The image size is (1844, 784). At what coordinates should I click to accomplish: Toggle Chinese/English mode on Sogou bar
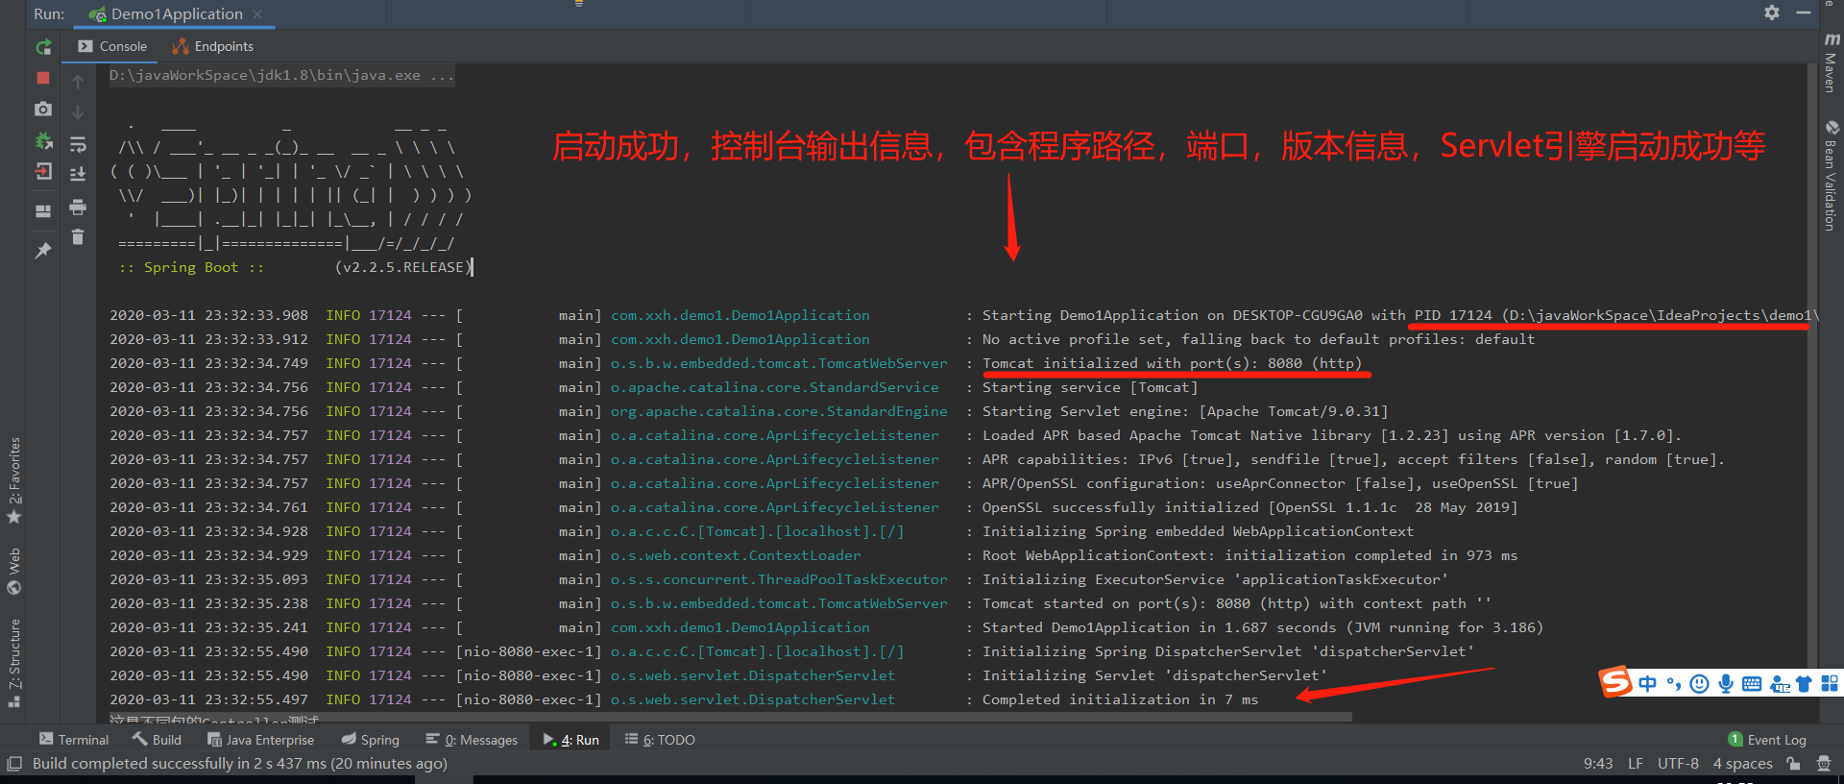[x=1648, y=684]
